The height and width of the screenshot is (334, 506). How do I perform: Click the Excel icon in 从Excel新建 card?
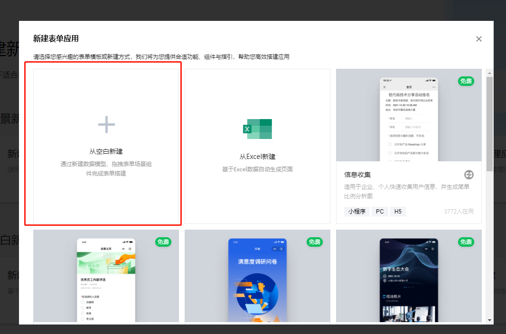click(257, 129)
